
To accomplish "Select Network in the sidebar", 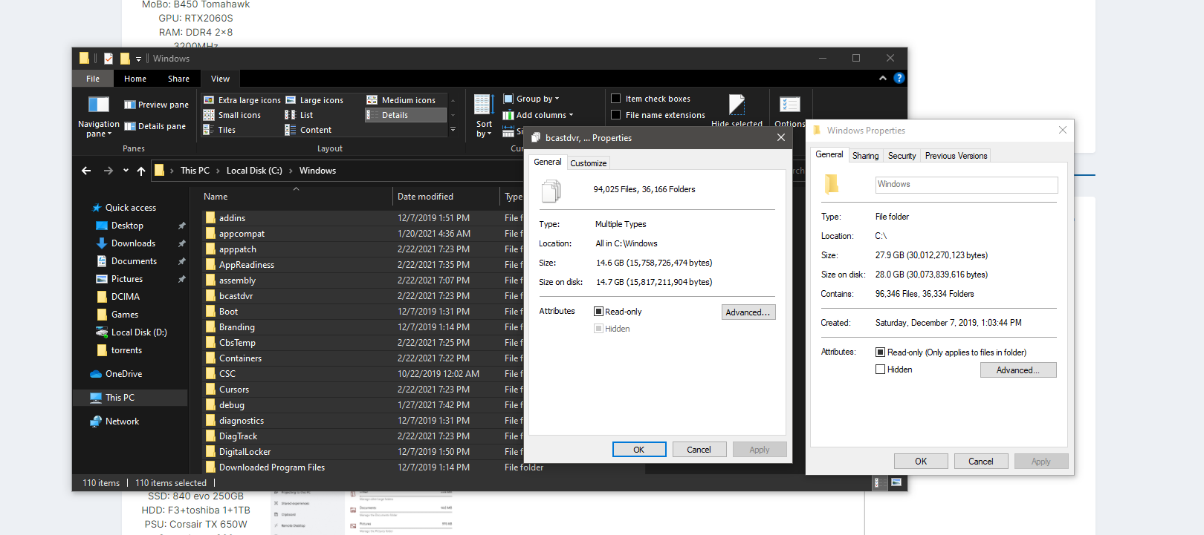I will (x=122, y=421).
